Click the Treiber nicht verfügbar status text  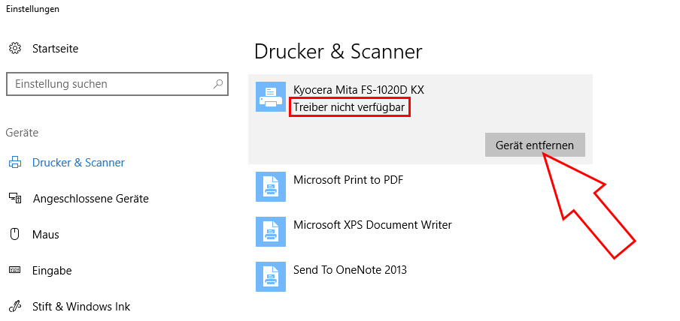point(350,107)
